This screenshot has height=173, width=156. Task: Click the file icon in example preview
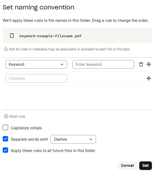12,36
